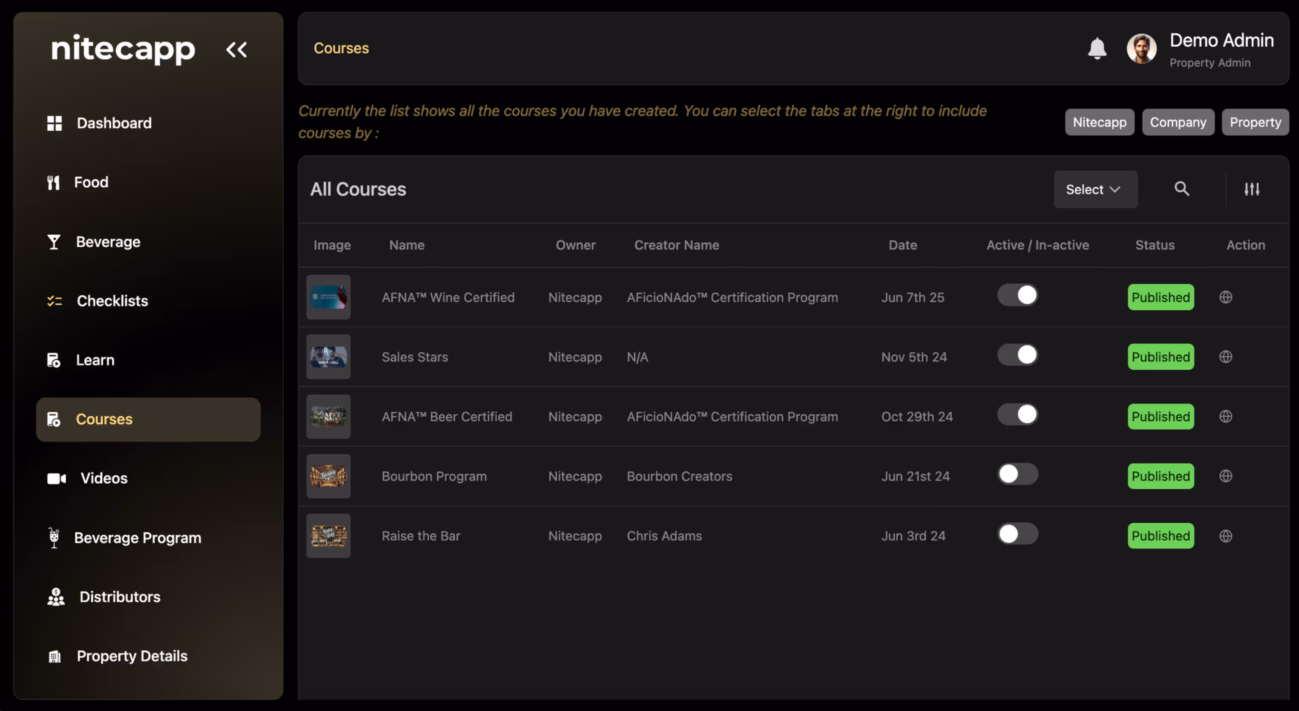The height and width of the screenshot is (711, 1299).
Task: Switch to the Company tab
Action: click(x=1179, y=122)
